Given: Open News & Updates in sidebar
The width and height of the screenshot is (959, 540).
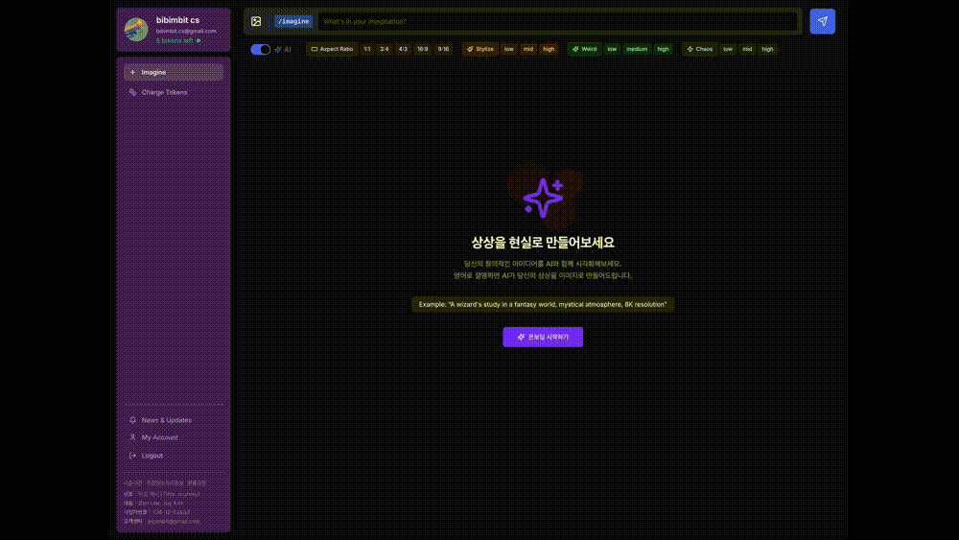Looking at the screenshot, I should (174, 420).
